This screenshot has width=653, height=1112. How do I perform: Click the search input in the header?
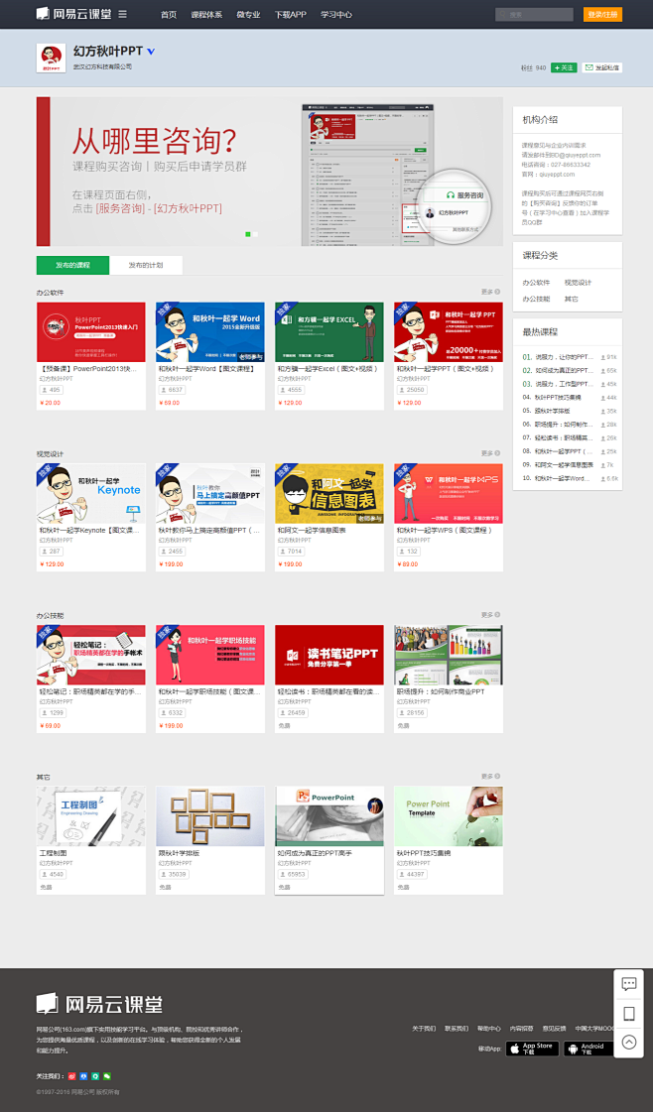[x=534, y=15]
